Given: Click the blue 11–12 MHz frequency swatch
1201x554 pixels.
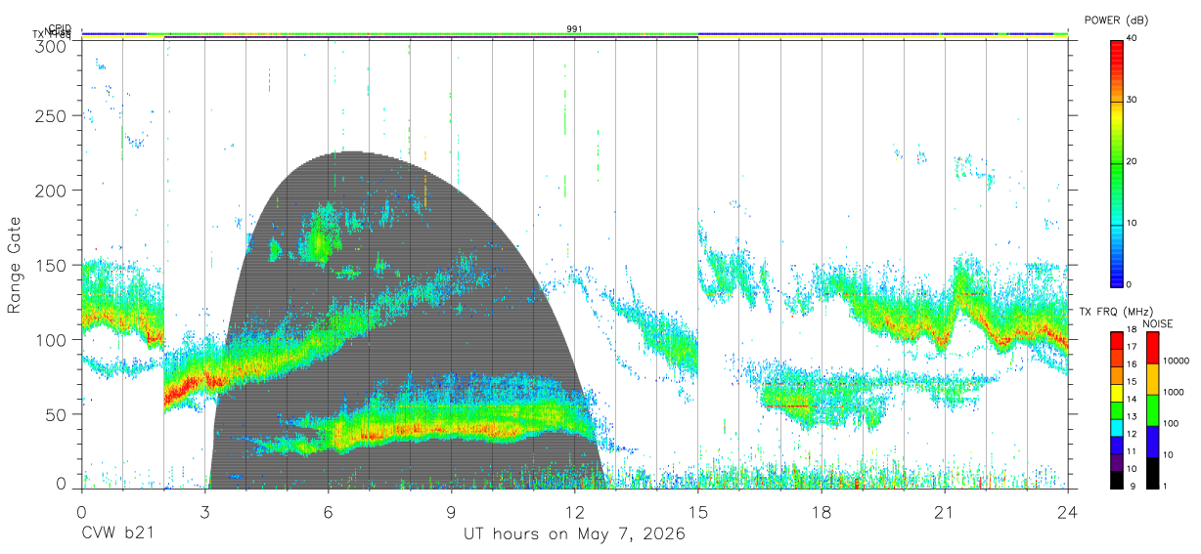Looking at the screenshot, I should [x=1117, y=446].
